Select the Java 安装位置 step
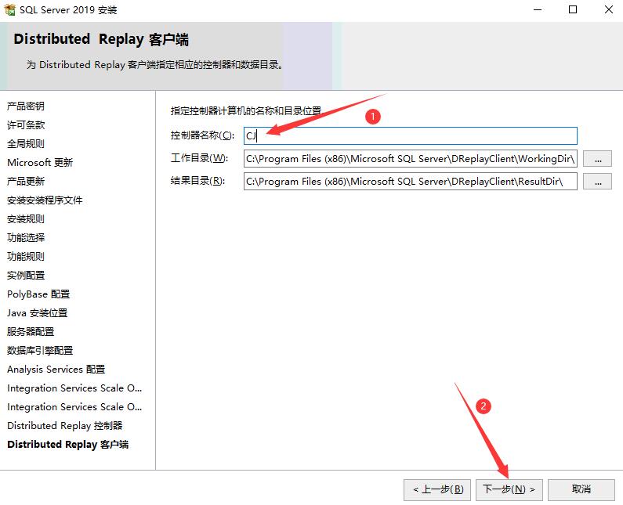623x505 pixels. (38, 313)
